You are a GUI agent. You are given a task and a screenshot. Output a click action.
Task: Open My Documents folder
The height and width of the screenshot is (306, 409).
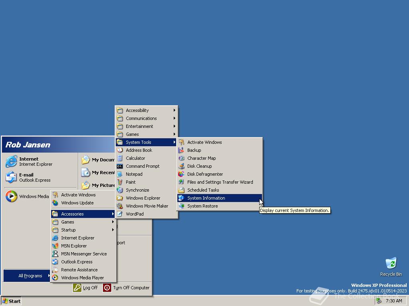pos(97,160)
